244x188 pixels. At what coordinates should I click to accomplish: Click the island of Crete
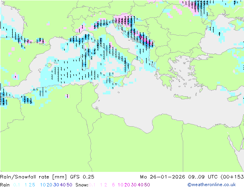point(182,96)
